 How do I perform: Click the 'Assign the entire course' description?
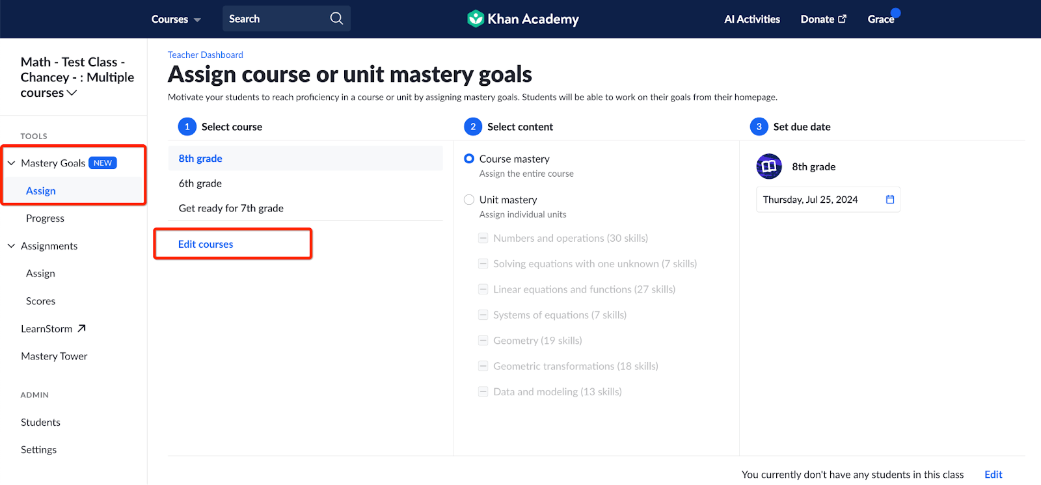point(526,174)
